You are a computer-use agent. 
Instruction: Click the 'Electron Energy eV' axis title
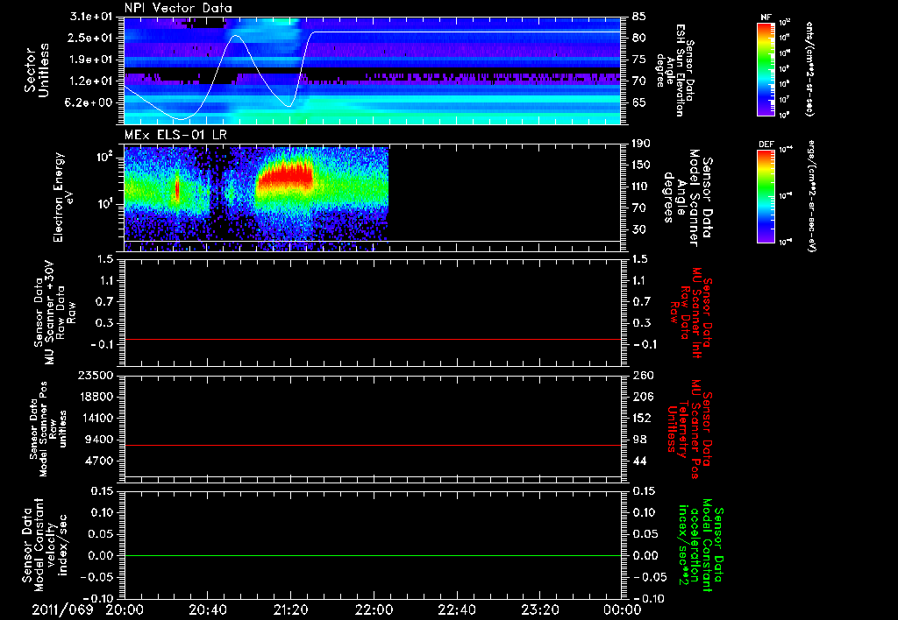coord(63,197)
